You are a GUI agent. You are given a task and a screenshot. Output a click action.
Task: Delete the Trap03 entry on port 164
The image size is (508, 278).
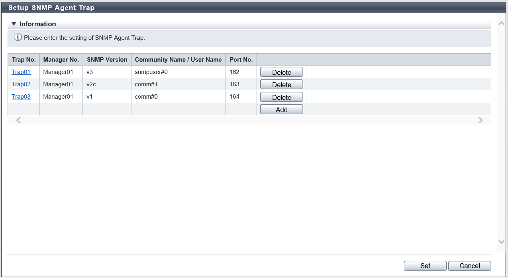[281, 97]
